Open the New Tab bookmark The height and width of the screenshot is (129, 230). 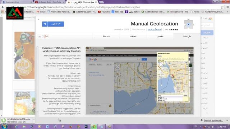tap(118, 12)
